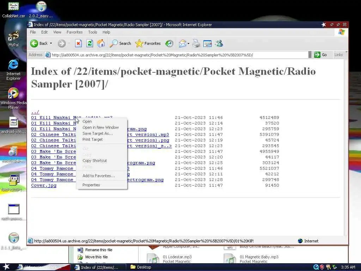Open Properties from the context menu
This screenshot has height=271, width=361.
102,185
